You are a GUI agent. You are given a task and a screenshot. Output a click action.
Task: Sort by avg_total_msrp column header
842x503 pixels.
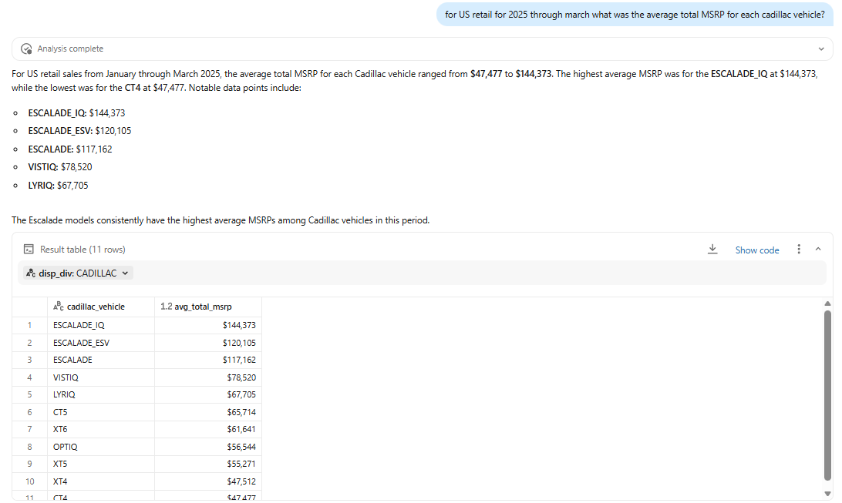[x=208, y=307]
